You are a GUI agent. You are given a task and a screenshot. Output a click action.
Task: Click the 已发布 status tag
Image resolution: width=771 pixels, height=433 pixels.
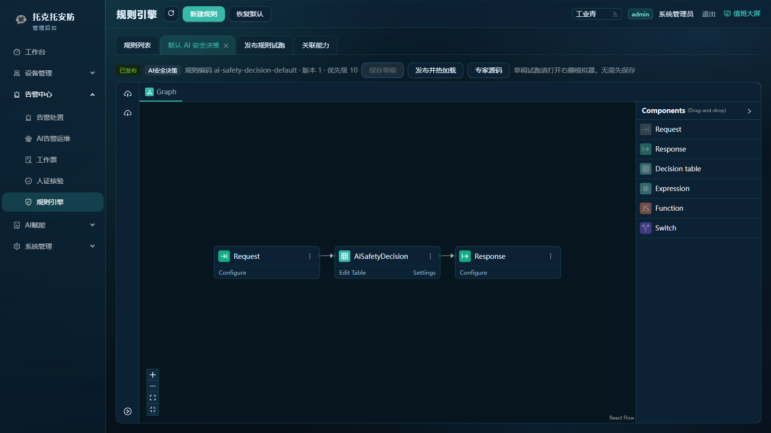128,70
